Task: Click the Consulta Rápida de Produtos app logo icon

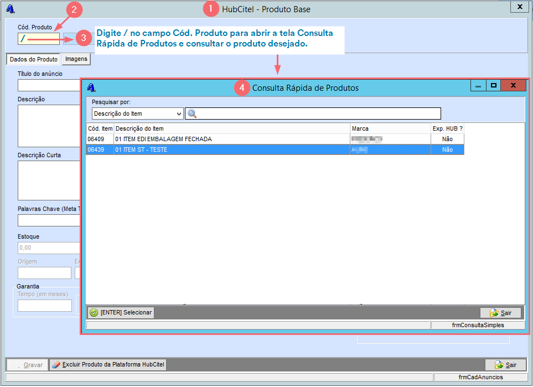Action: 91,87
